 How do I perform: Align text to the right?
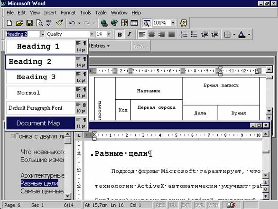coord(161,34)
